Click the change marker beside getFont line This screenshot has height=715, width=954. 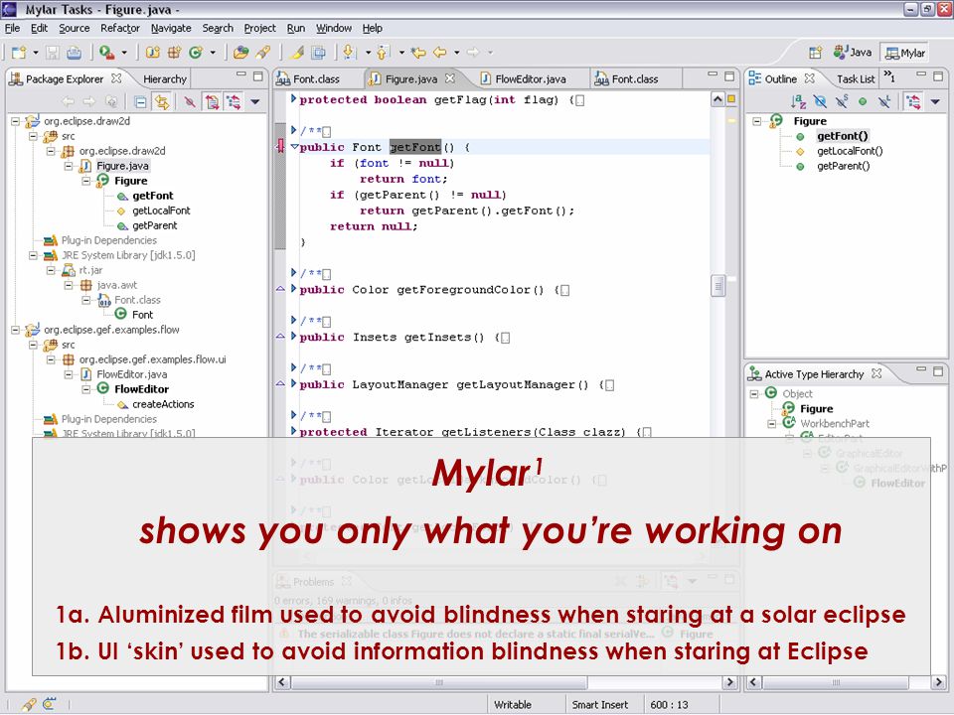point(280,146)
